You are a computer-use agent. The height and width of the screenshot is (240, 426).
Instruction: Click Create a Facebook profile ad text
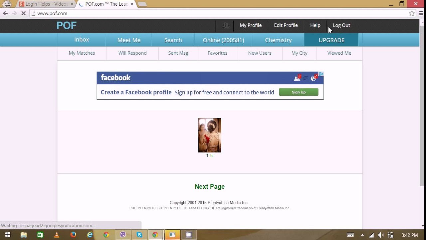[136, 92]
